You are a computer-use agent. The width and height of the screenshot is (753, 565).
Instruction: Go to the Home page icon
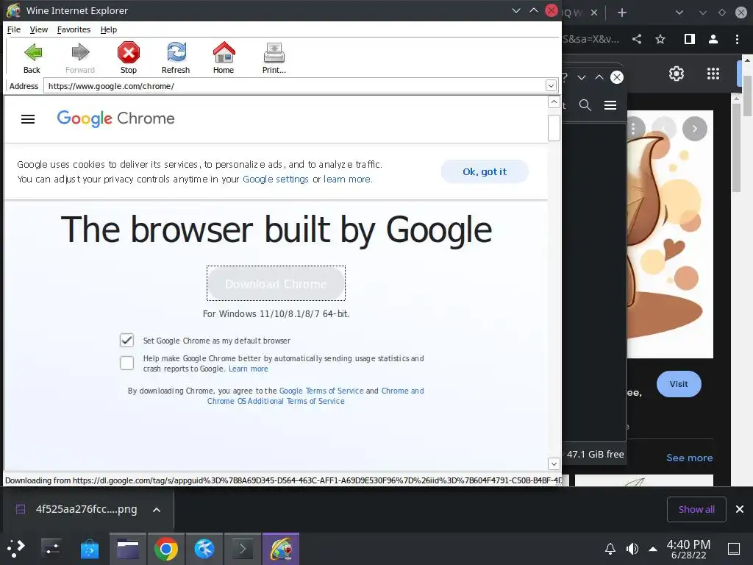(x=224, y=57)
